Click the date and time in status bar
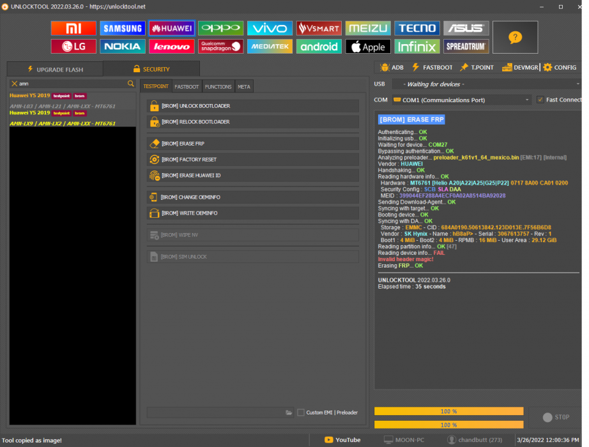 click(548, 440)
